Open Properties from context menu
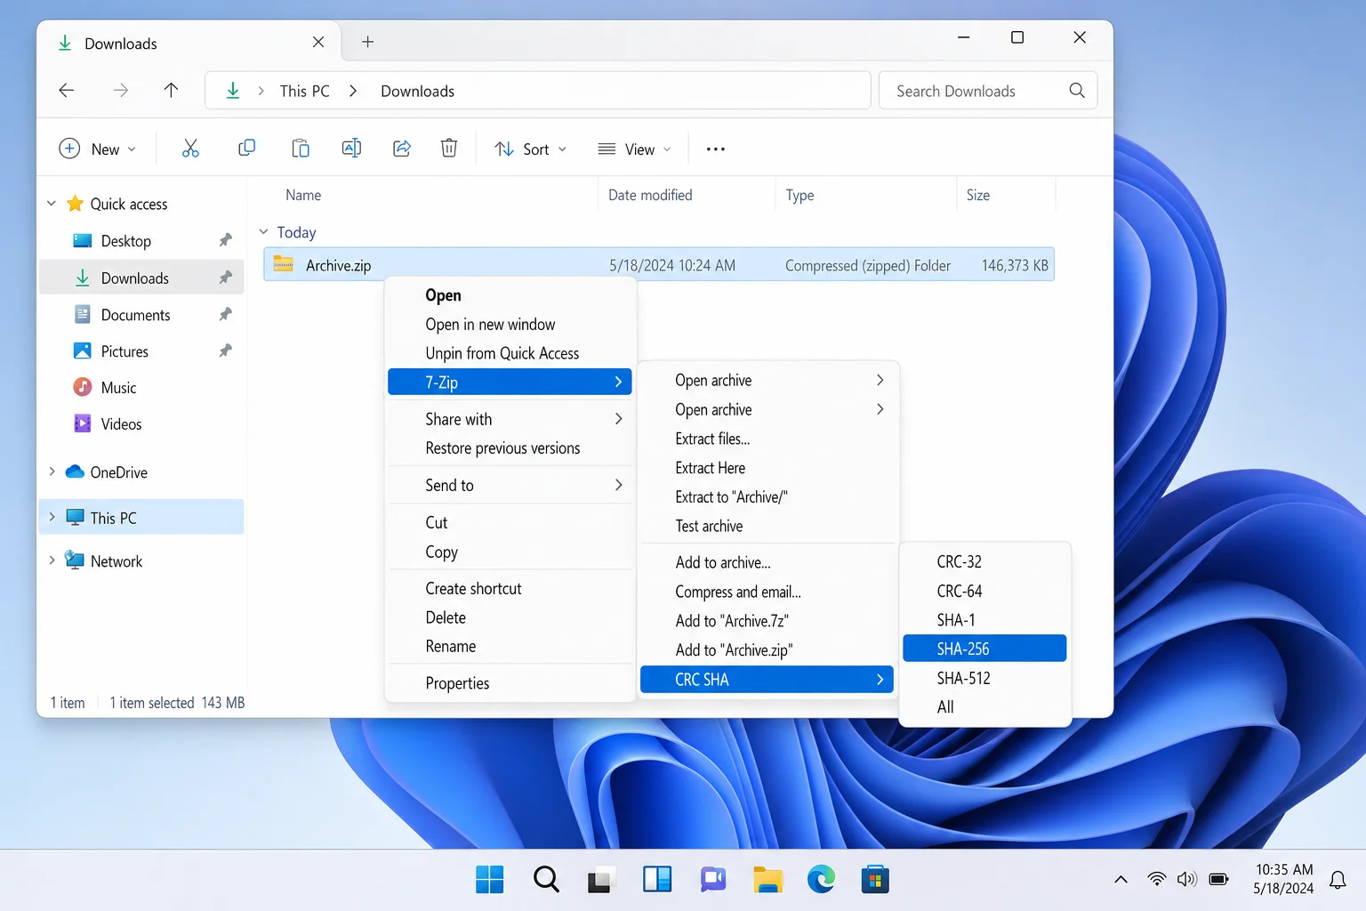 coord(510,683)
